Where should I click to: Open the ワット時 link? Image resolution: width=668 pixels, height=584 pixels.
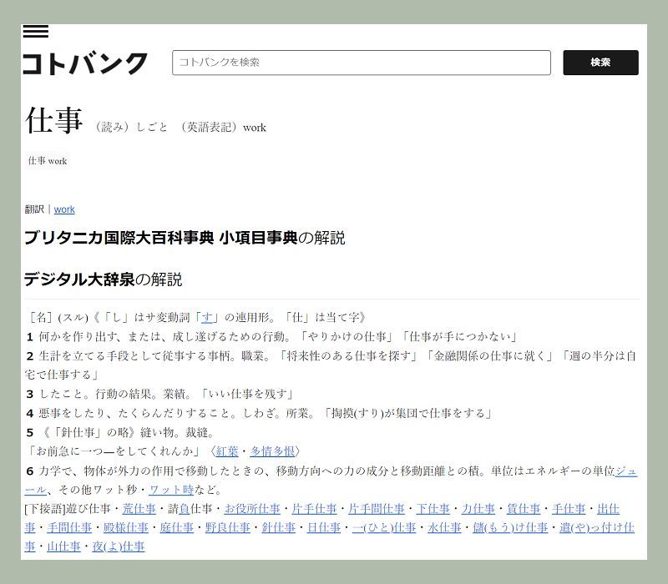(171, 490)
